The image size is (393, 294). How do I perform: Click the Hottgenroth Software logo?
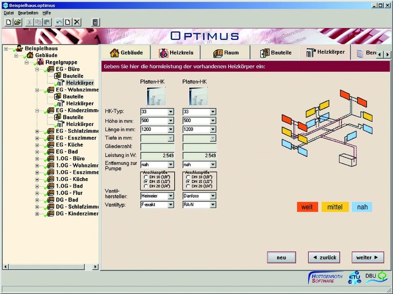326,278
